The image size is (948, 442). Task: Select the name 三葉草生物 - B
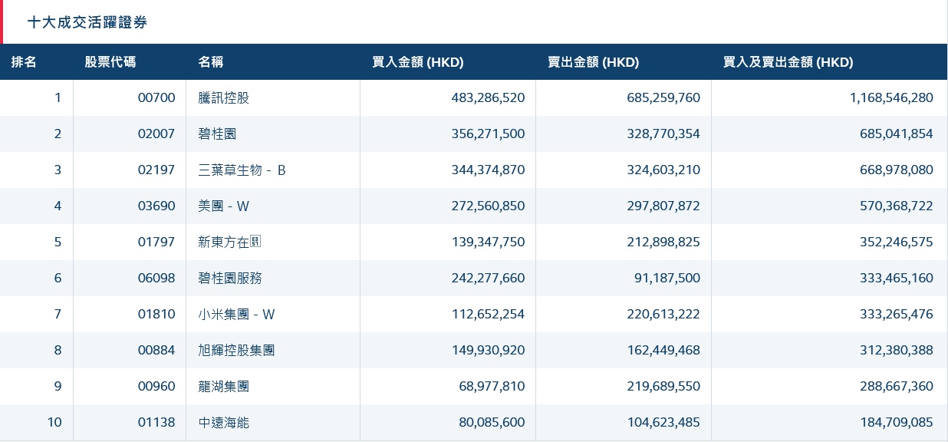242,170
